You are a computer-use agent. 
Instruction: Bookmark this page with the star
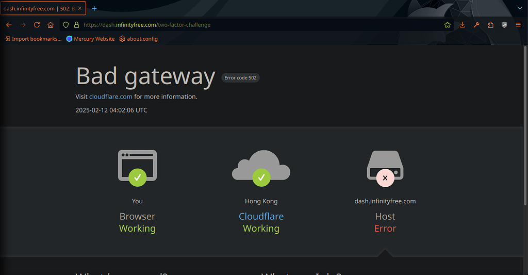click(x=448, y=25)
